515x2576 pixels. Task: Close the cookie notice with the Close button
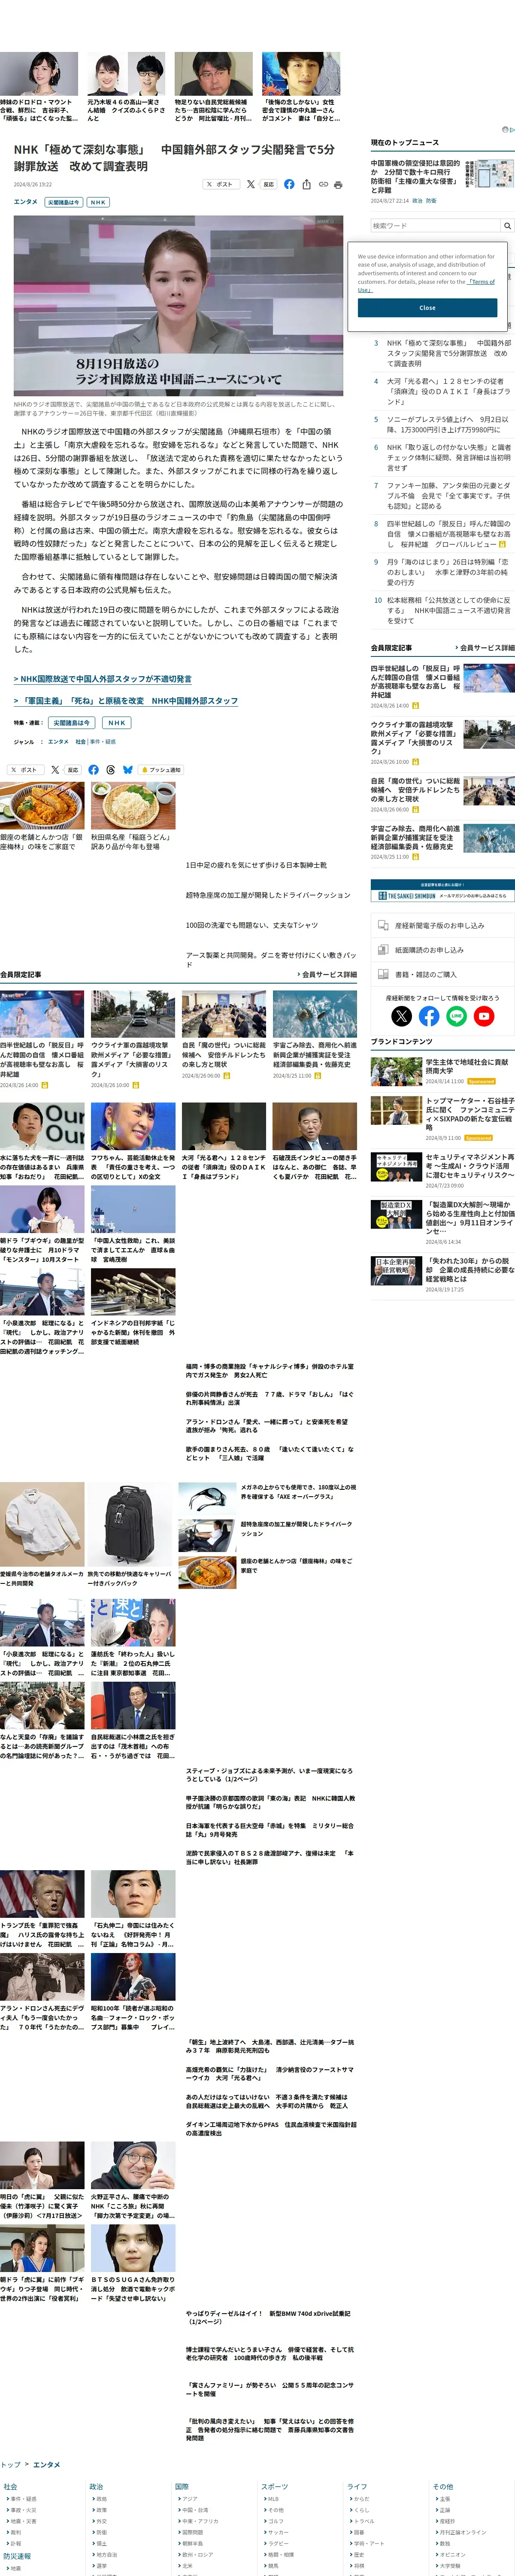coord(427,308)
